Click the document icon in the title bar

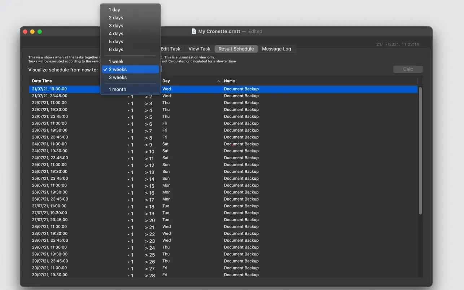pos(194,31)
